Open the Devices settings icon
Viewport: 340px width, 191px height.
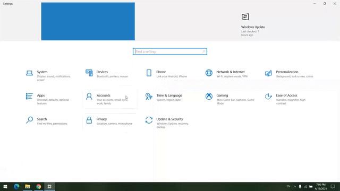point(89,73)
